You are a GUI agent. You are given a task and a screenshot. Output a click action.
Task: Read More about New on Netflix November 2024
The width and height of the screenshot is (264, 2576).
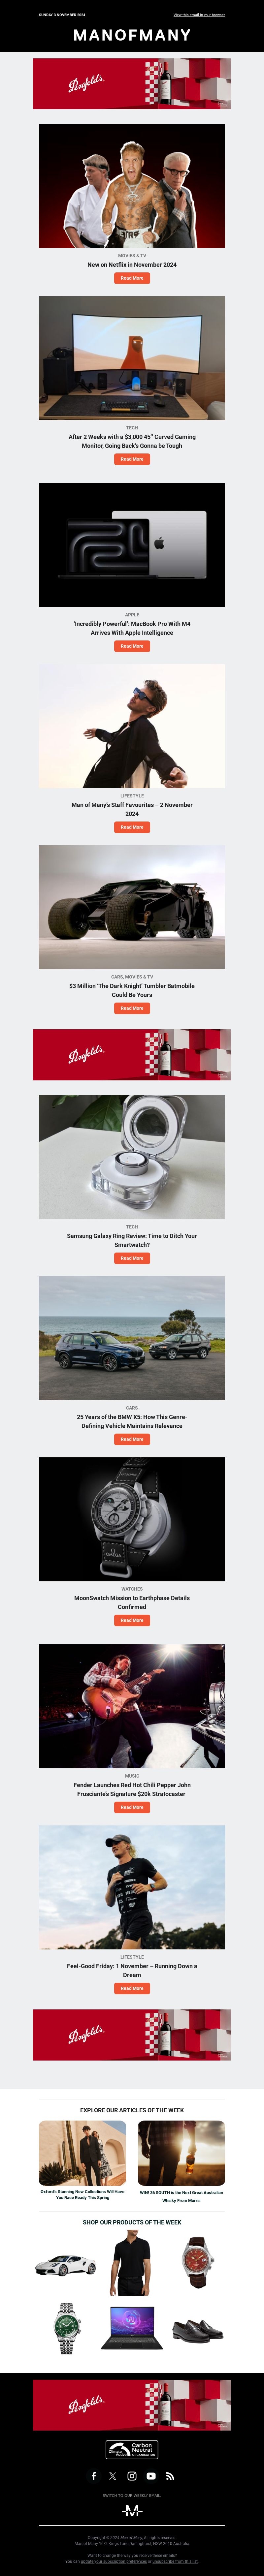(x=132, y=278)
